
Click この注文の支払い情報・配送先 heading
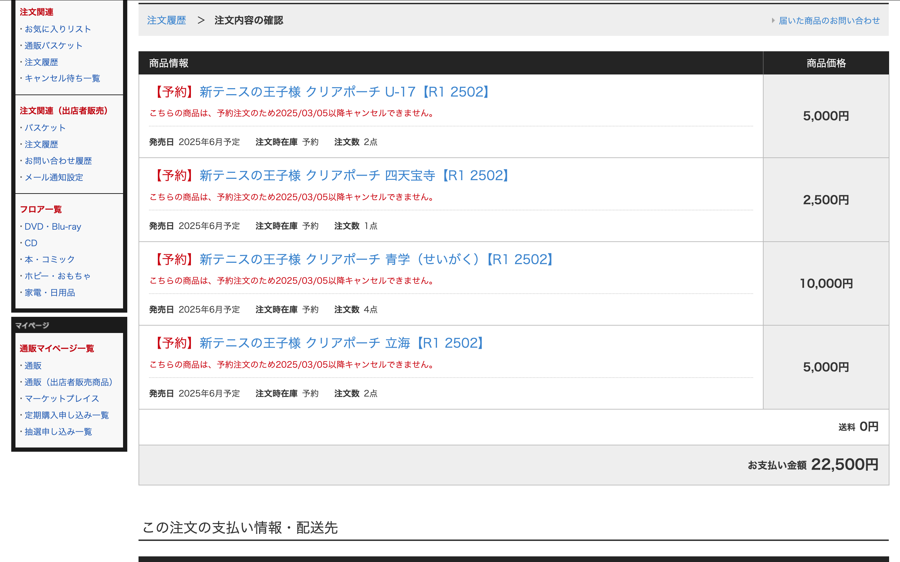tap(240, 528)
